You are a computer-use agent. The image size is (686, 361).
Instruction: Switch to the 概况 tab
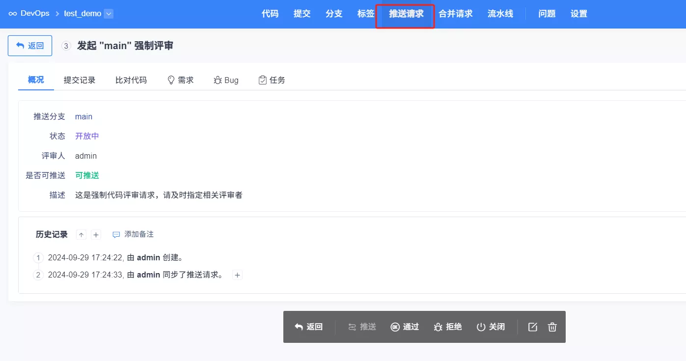[36, 80]
